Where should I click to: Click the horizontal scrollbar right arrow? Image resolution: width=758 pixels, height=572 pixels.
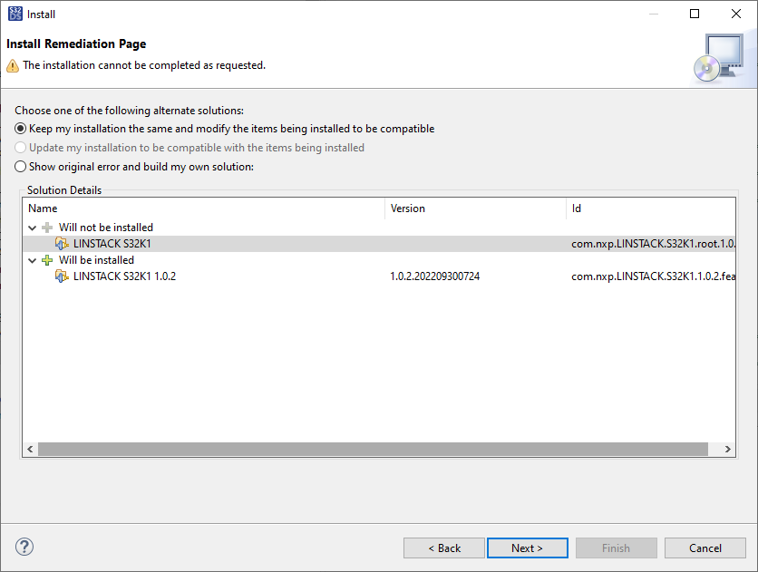tap(728, 450)
